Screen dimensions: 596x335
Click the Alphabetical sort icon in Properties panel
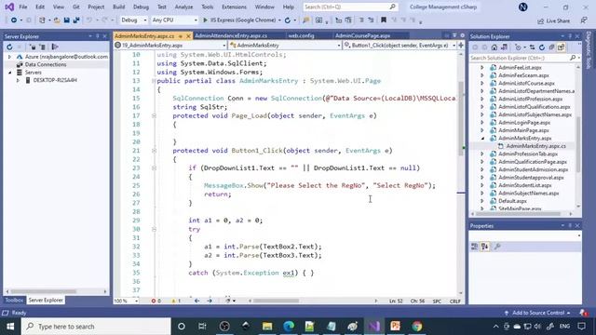[484, 247]
